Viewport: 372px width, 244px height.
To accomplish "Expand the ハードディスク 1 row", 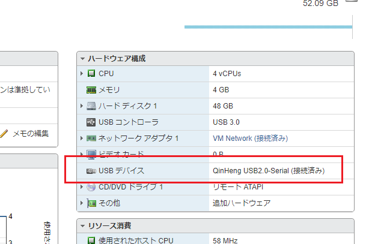I will coord(82,106).
